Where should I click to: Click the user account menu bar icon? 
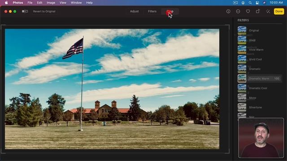click(x=243, y=3)
